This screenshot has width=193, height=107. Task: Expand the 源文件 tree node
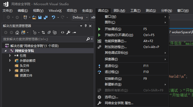tap(10, 70)
